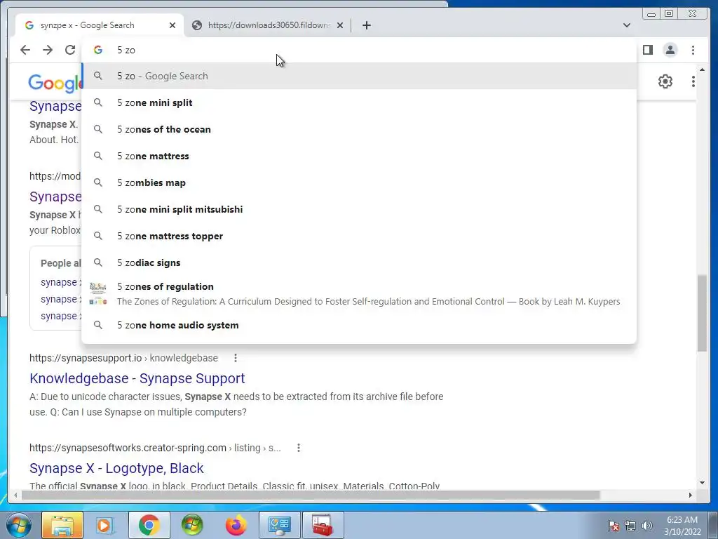Screen dimensions: 718x539
Task: Click the synapsesupport.io knowledgebase URL text
Action: 123,358
